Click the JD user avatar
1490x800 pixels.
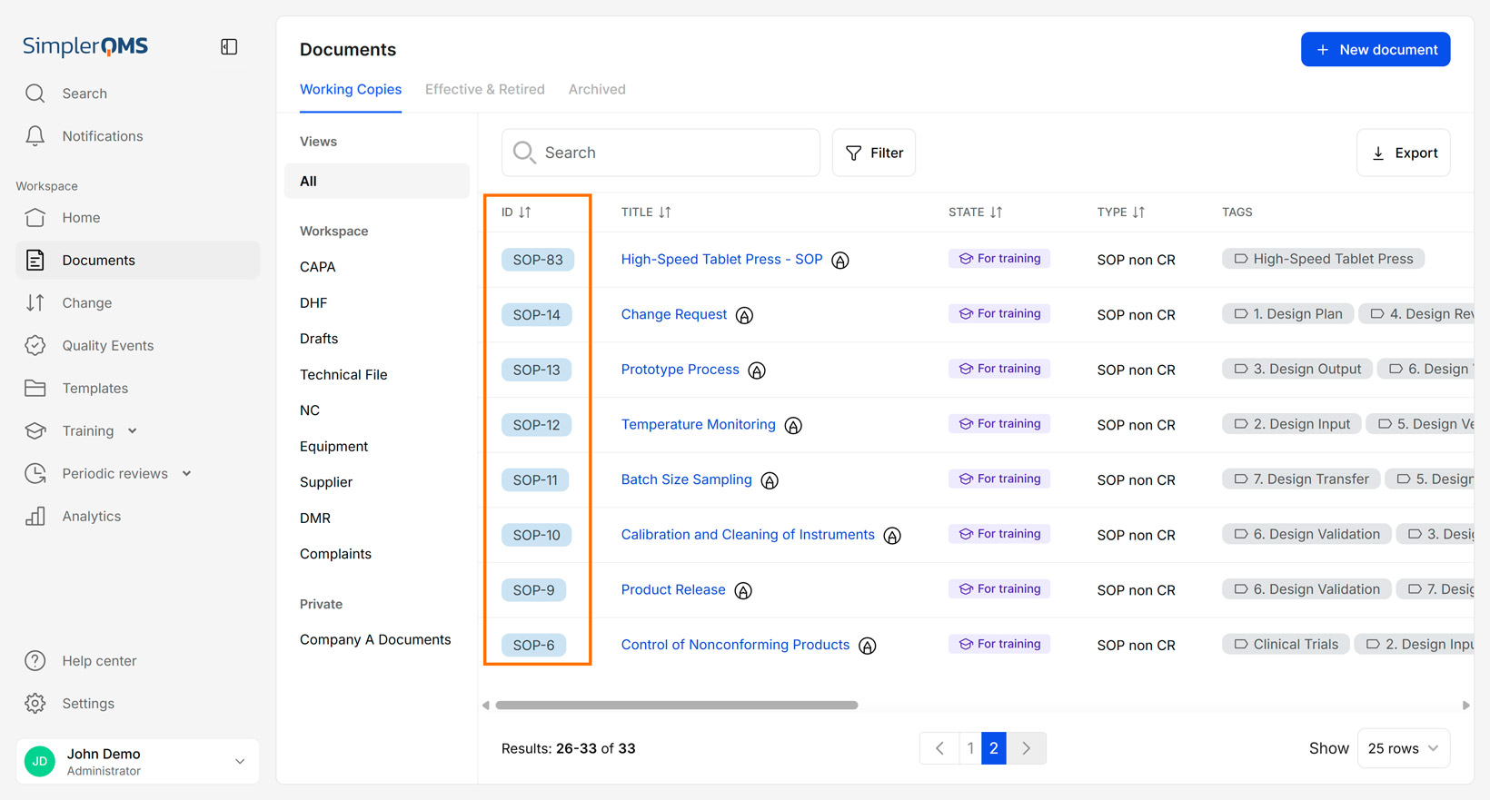click(40, 762)
